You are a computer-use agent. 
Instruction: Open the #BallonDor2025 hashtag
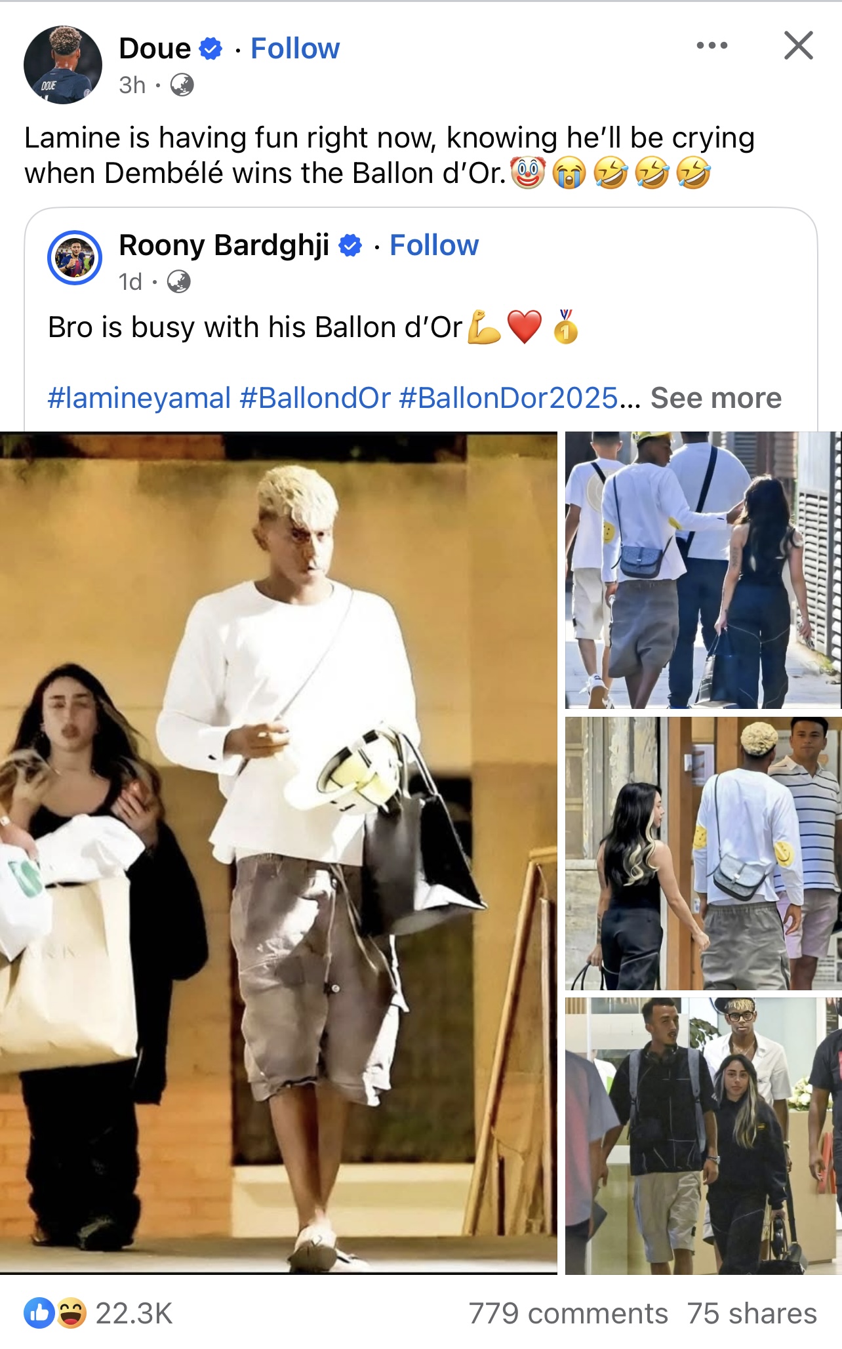click(509, 398)
